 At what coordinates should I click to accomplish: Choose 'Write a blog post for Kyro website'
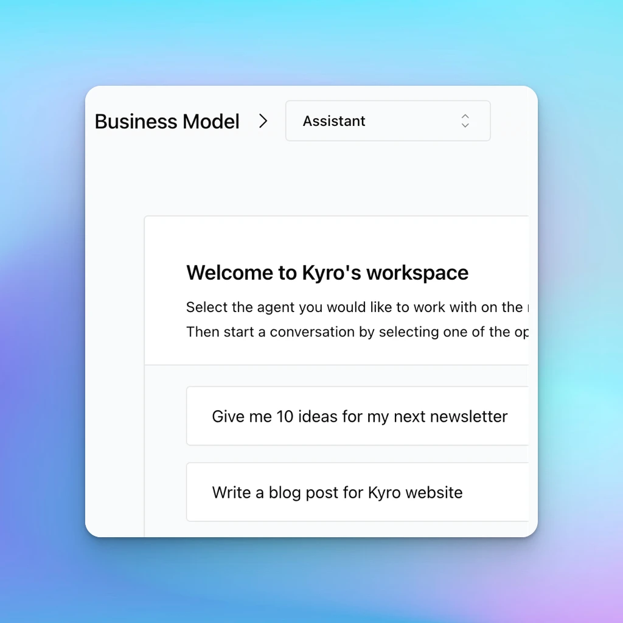(x=337, y=492)
